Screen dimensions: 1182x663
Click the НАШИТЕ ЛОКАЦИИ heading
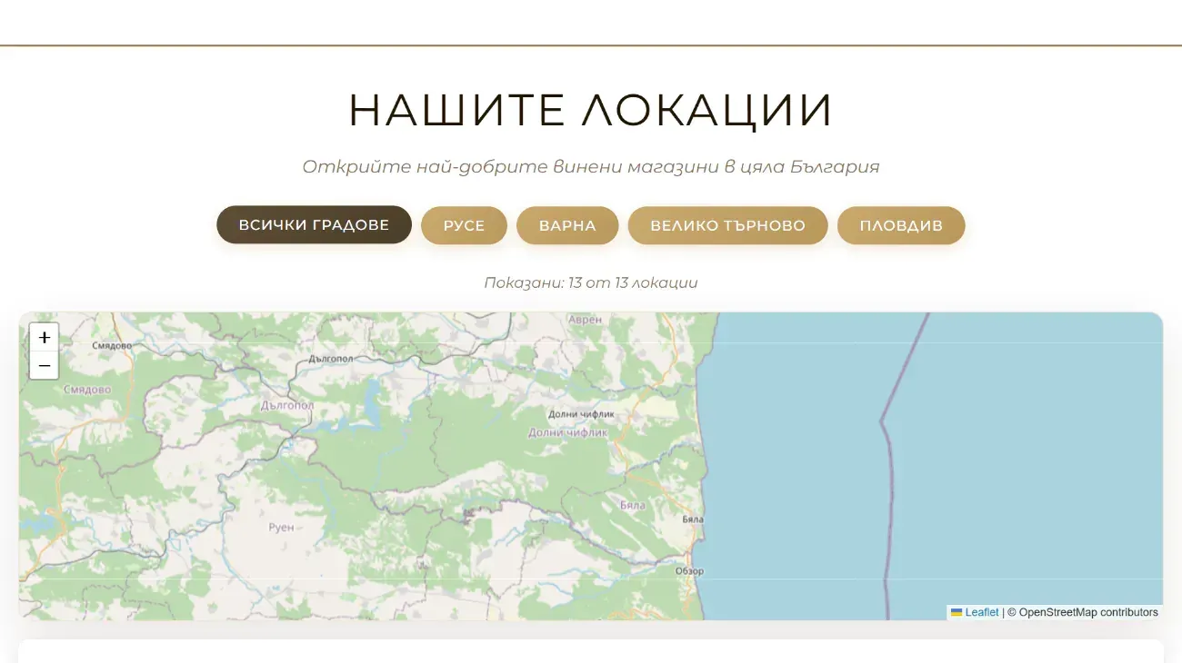tap(591, 110)
